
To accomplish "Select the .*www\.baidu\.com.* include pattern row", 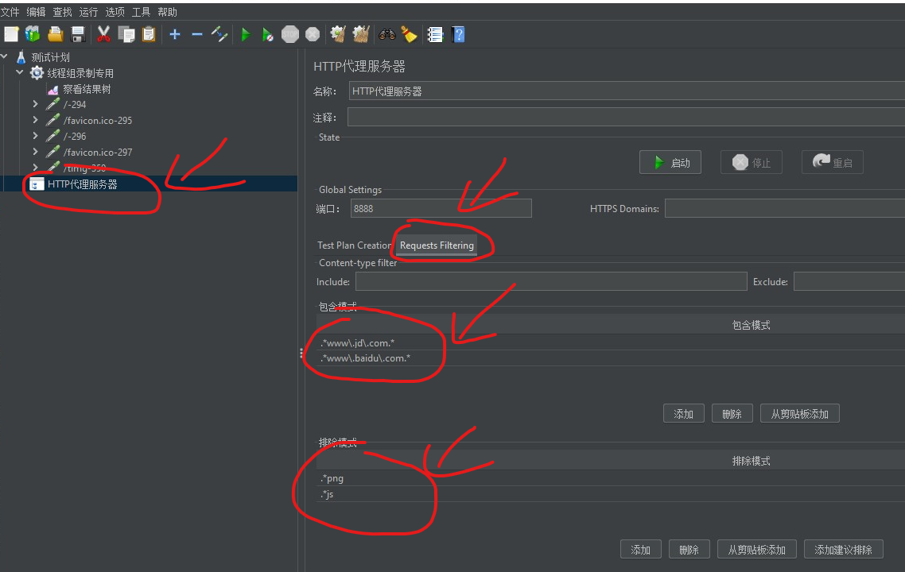I will point(611,358).
